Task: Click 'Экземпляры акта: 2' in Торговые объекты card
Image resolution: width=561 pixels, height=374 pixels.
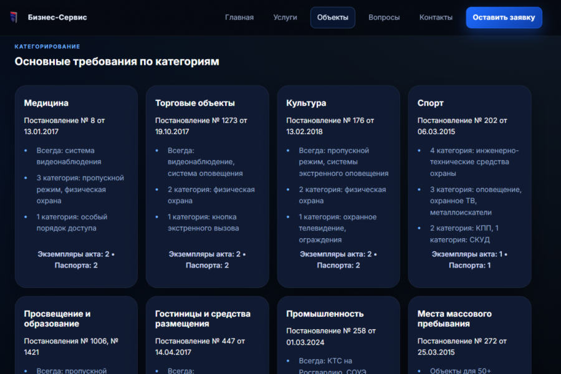Action: 204,254
